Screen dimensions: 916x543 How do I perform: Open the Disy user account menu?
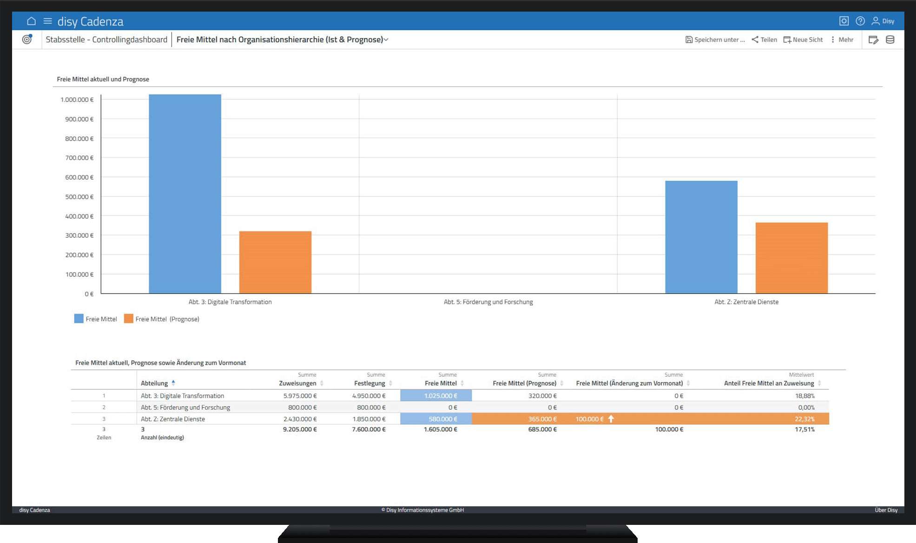(x=883, y=21)
